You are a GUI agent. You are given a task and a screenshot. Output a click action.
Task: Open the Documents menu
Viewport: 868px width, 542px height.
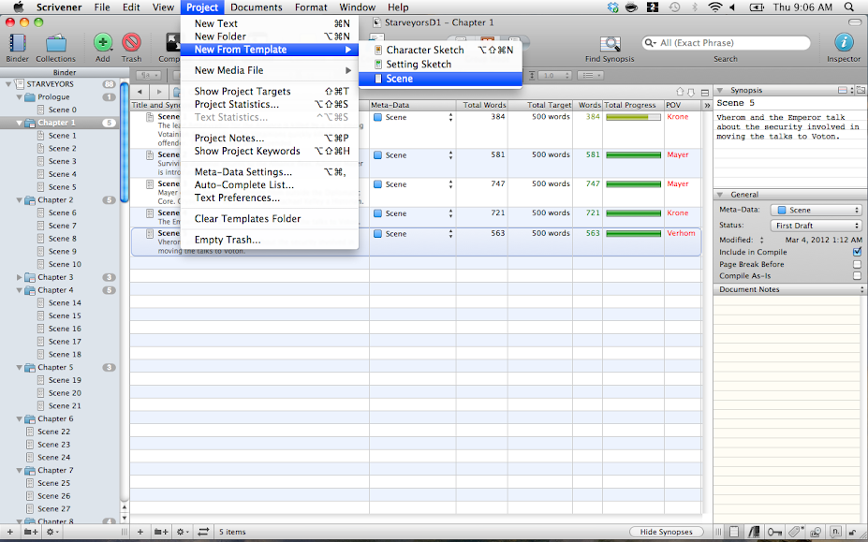click(x=257, y=7)
